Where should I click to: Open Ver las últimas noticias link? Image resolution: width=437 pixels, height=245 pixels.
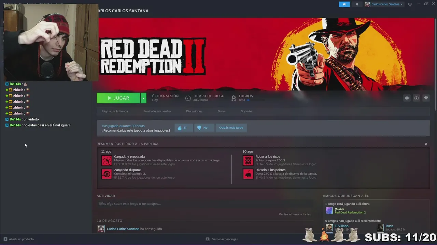[x=295, y=214]
